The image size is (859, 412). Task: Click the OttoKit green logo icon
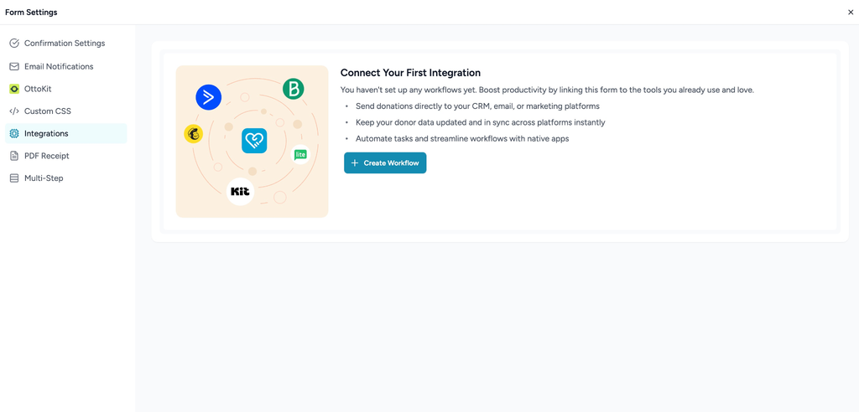tap(14, 89)
